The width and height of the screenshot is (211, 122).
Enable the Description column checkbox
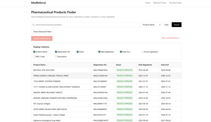56,57
